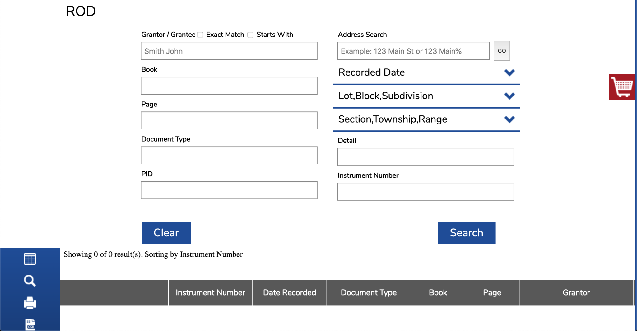Focus the Address Search input
Viewport: 637px width, 331px height.
[x=413, y=51]
